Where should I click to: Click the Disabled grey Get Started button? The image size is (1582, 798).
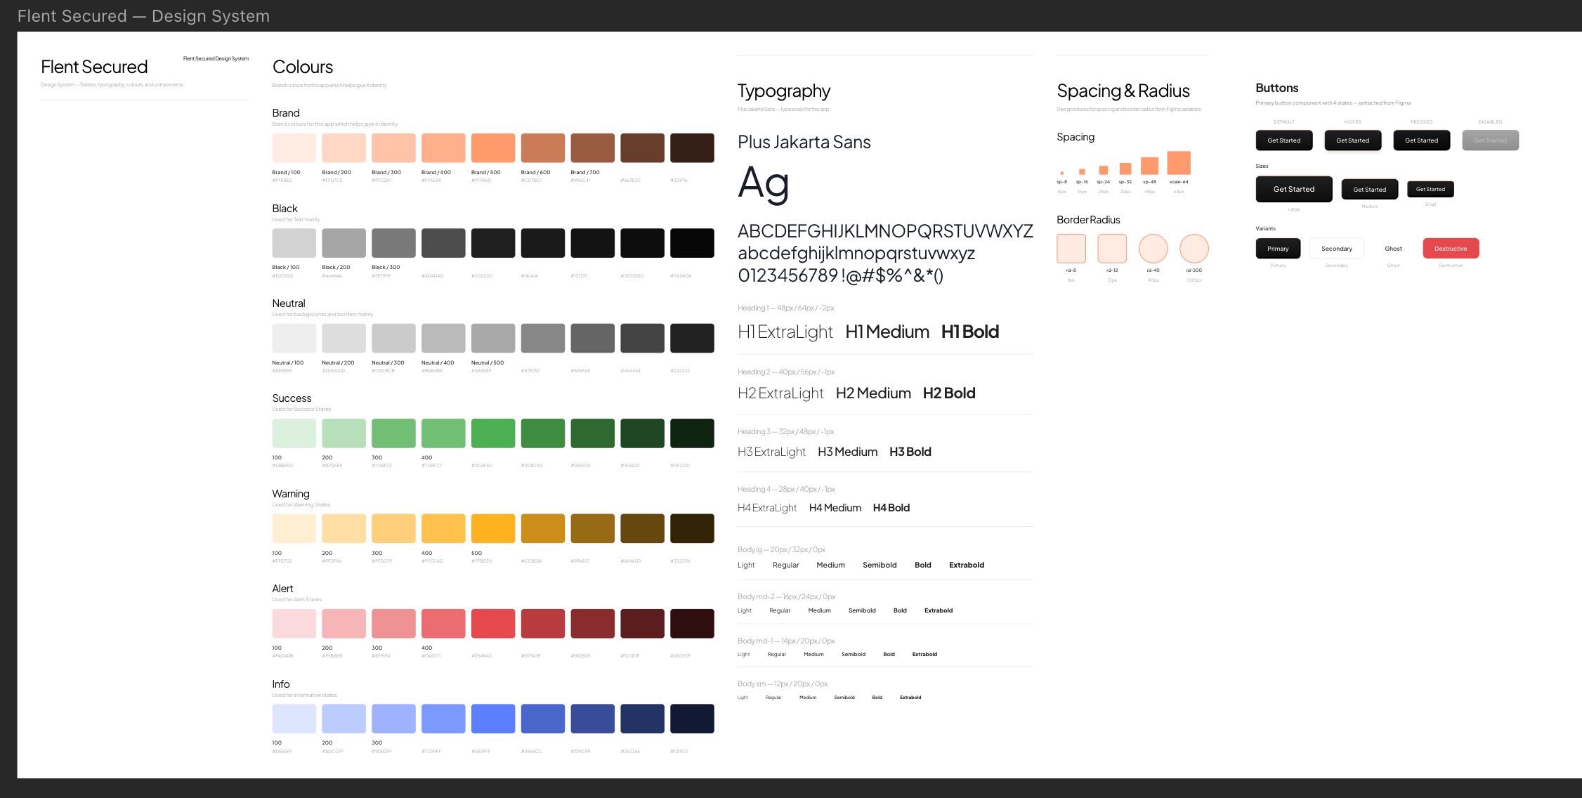(1490, 140)
